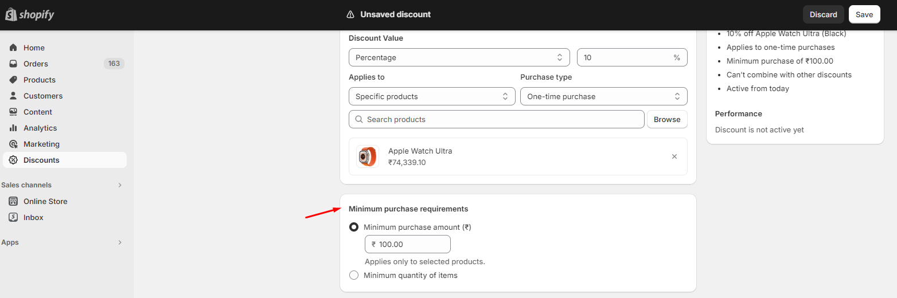Screen dimensions: 897x298
Task: Click the Discard button
Action: 824,14
